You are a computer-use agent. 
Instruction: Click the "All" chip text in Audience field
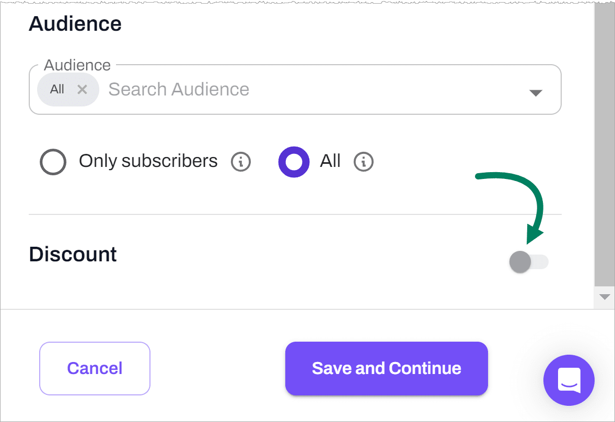click(57, 89)
